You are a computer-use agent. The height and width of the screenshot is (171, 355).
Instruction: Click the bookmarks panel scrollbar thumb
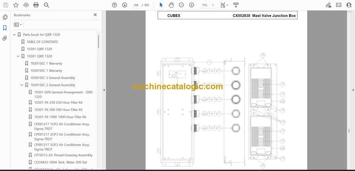pyautogui.click(x=99, y=41)
